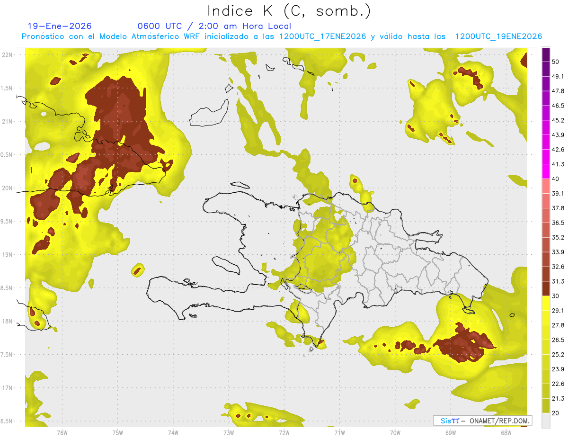The height and width of the screenshot is (439, 568).
Task: Click the latitude label 19N
Action: [x=7, y=255]
